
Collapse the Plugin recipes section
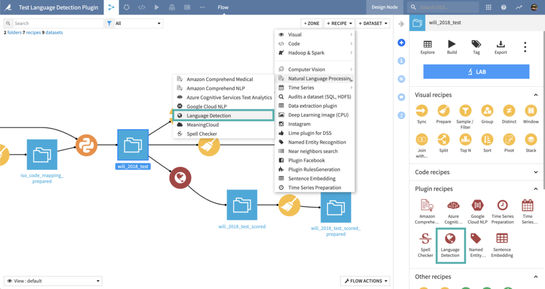[x=535, y=189]
